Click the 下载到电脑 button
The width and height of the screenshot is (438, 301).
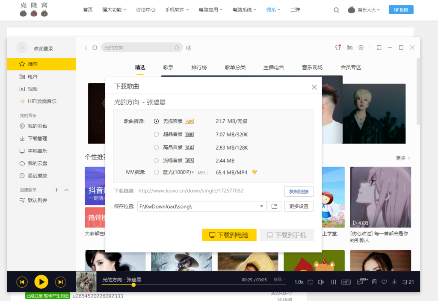229,235
